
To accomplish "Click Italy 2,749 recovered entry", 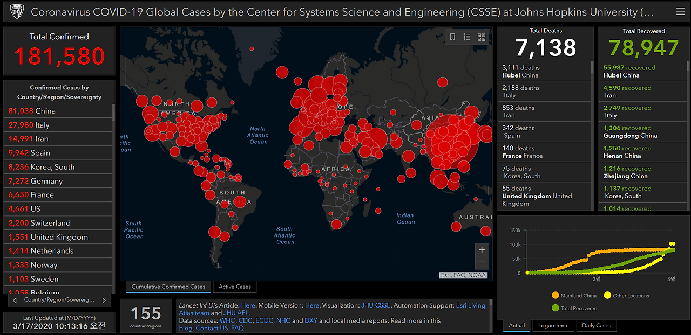I will (642, 111).
